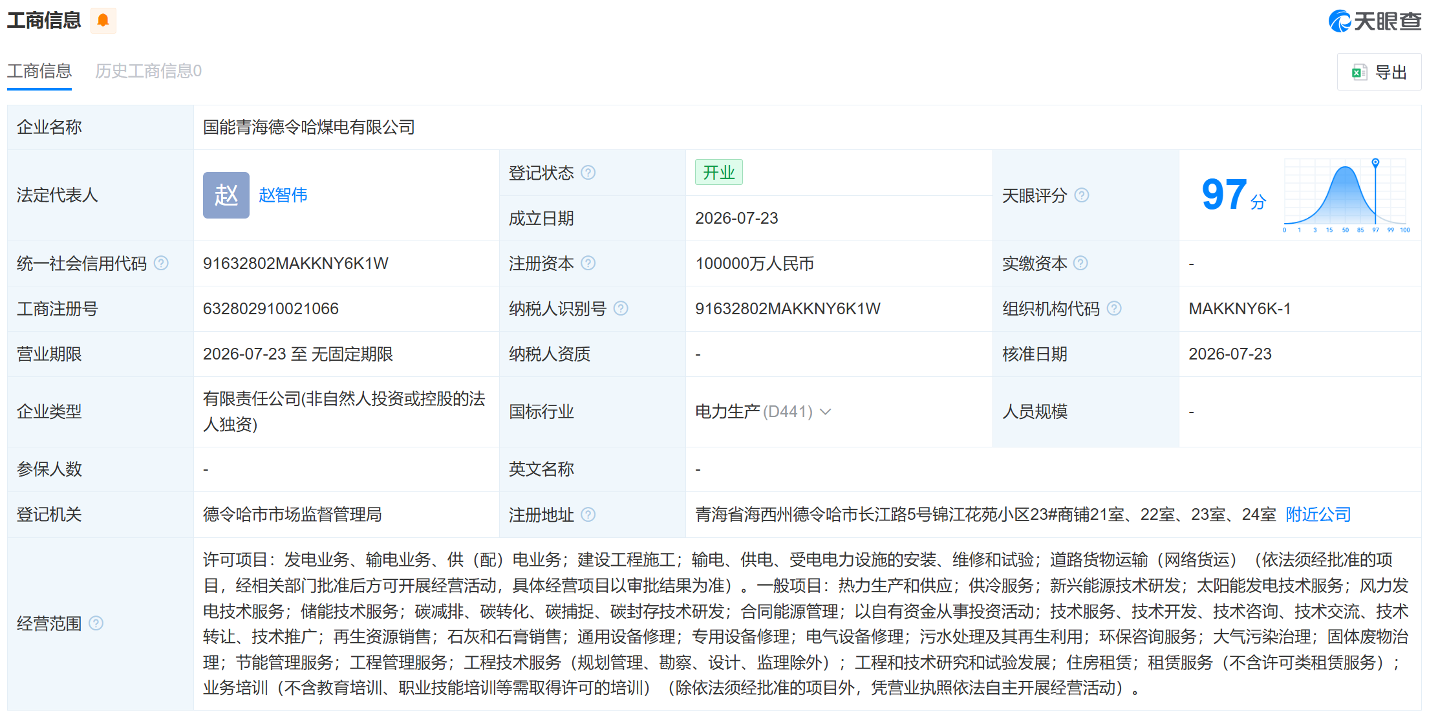
Task: Select credit code value beside 统一社会信用代码
Action: (295, 263)
